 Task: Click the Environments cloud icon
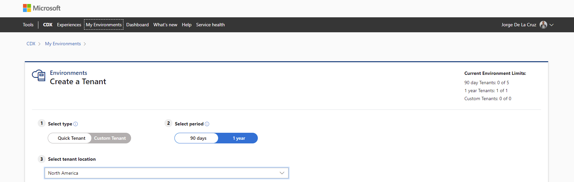[39, 76]
